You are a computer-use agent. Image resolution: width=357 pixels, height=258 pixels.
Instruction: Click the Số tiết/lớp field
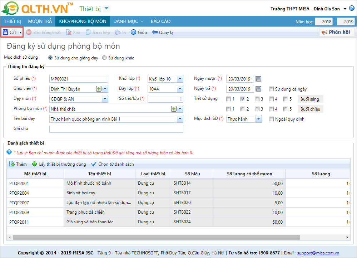coord(165,99)
